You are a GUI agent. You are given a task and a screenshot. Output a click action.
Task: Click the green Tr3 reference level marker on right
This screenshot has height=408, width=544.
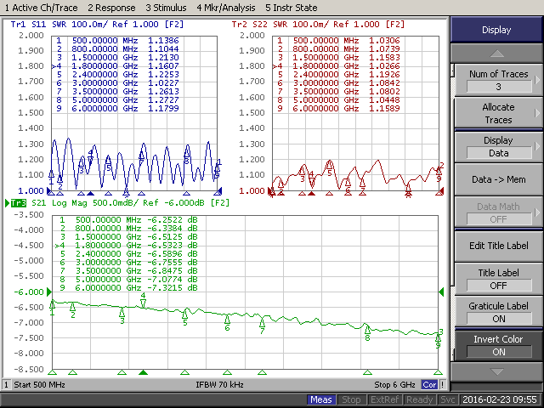[441, 292]
